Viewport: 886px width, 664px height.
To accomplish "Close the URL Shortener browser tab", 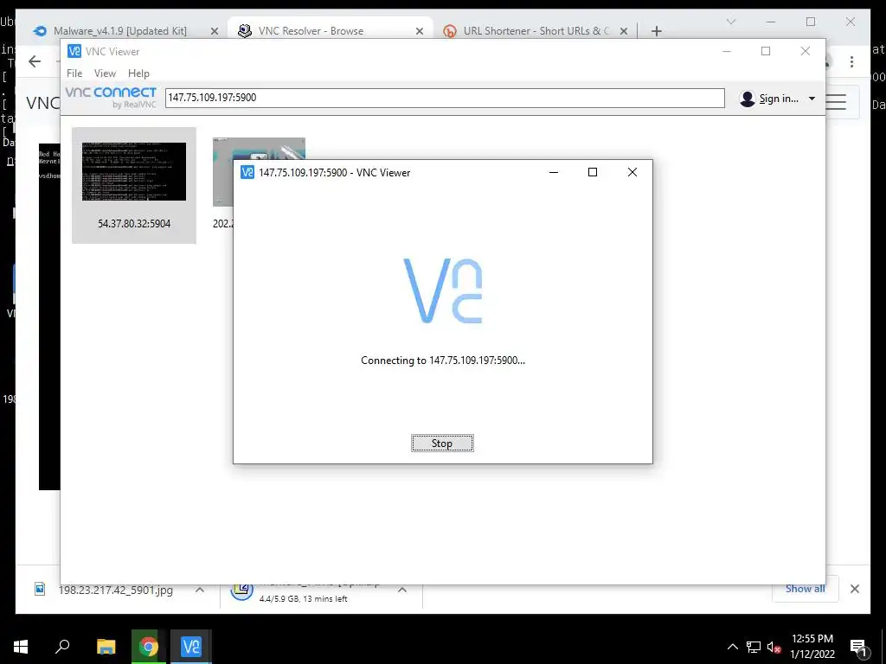I will click(x=623, y=31).
